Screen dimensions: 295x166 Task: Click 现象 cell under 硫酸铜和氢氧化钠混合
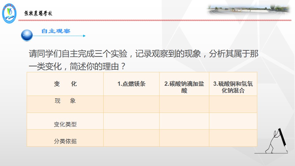[x=233, y=104]
